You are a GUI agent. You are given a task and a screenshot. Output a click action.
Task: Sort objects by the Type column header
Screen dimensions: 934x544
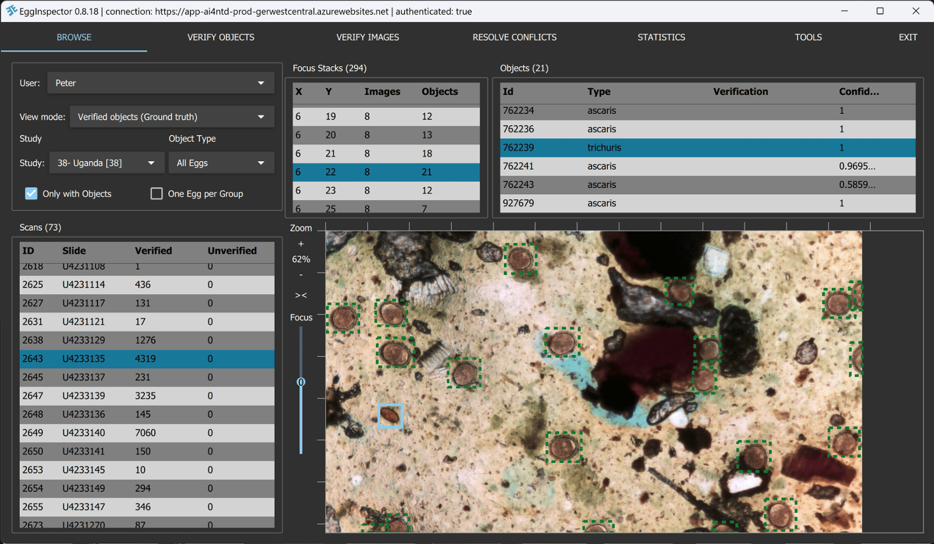click(x=599, y=92)
